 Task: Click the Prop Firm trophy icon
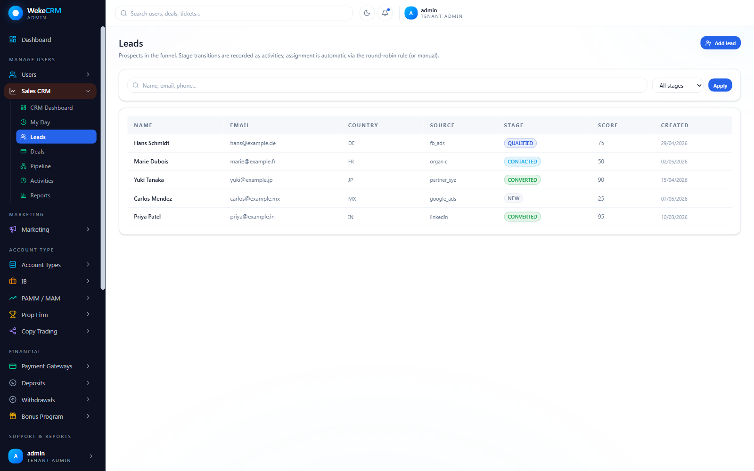(x=13, y=315)
